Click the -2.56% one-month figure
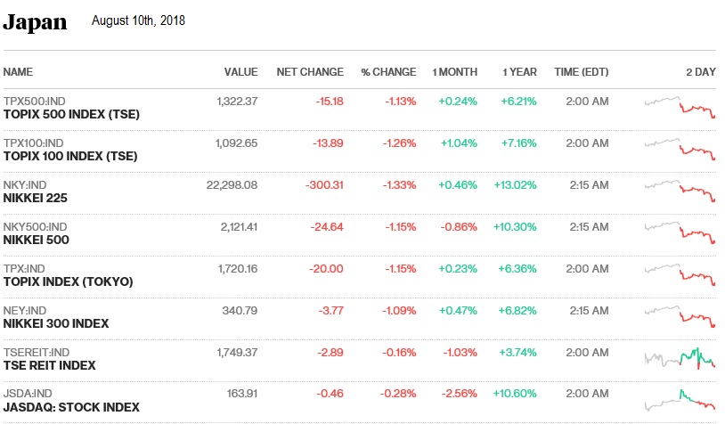This screenshot has width=725, height=424. click(459, 394)
